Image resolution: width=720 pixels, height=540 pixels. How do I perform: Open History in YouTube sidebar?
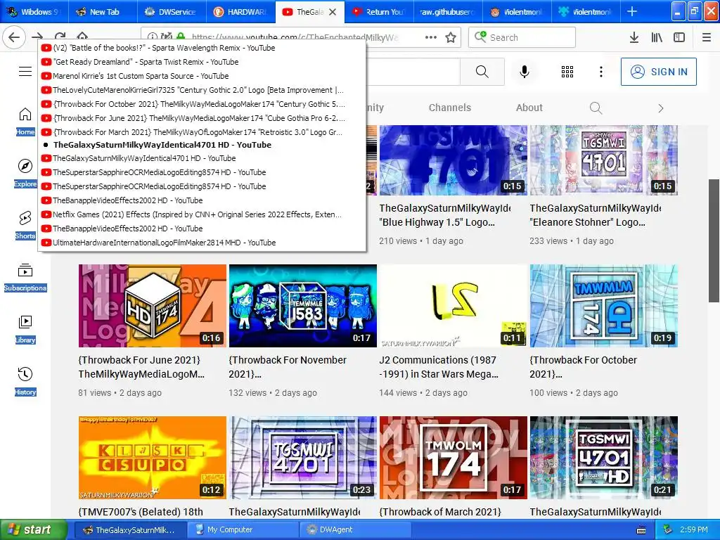click(25, 381)
